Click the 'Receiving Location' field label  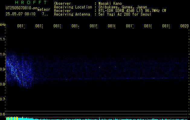[x=73, y=7]
